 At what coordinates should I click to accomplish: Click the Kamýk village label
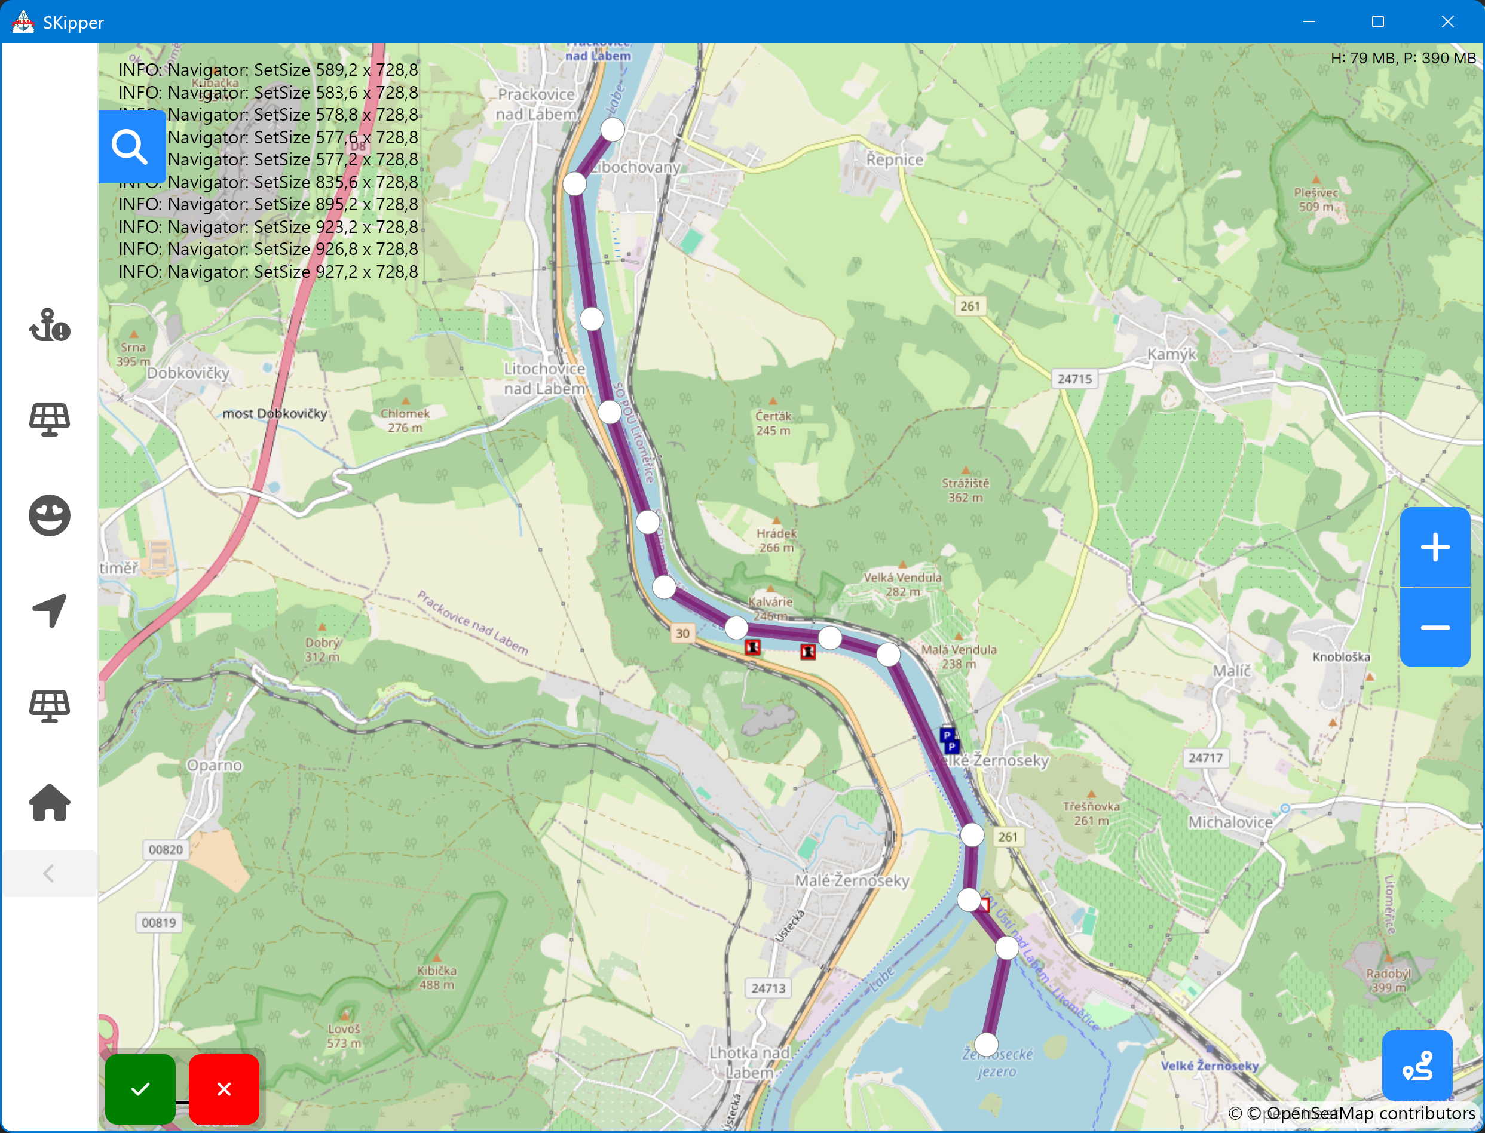1171,354
